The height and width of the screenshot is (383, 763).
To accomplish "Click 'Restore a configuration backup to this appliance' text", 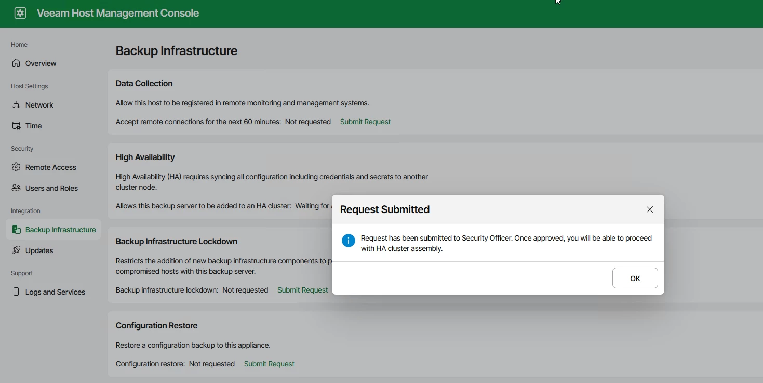I will (x=193, y=345).
